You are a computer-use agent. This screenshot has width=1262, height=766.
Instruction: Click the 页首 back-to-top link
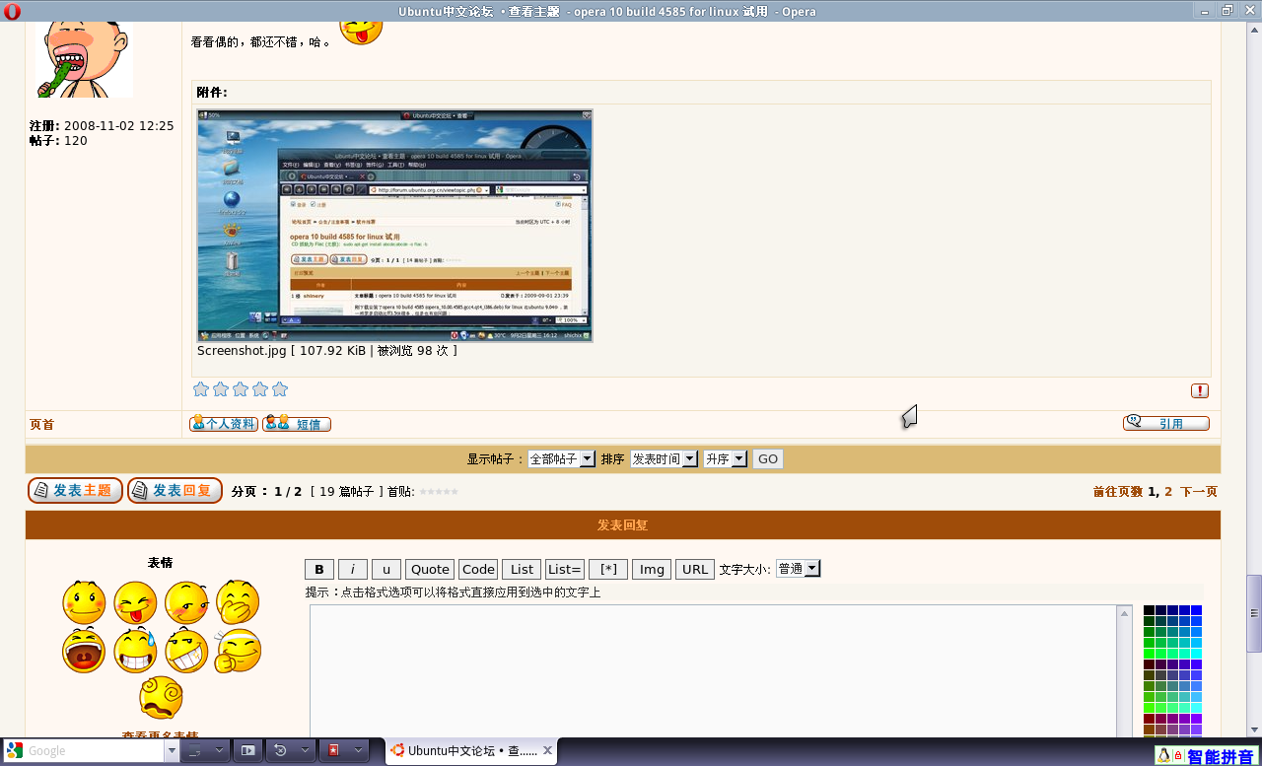41,424
